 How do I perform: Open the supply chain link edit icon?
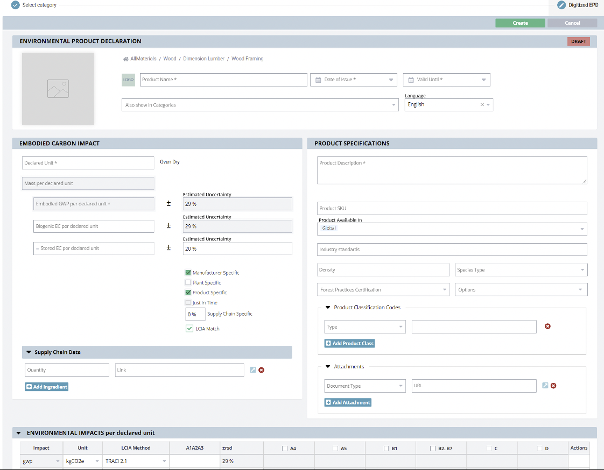tap(253, 370)
